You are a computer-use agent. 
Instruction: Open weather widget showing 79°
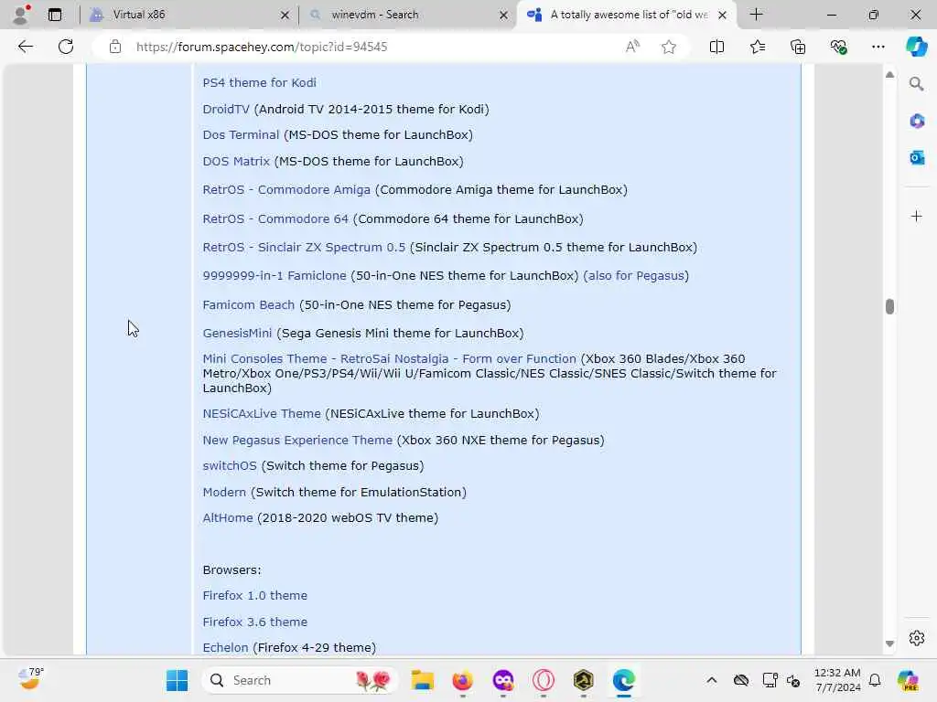click(30, 679)
